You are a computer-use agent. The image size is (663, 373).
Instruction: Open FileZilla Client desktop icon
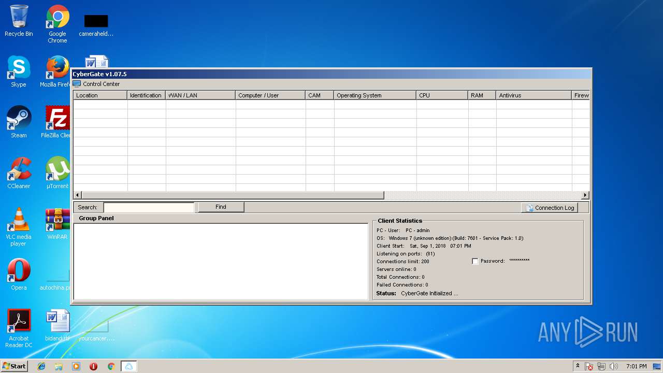click(x=57, y=122)
